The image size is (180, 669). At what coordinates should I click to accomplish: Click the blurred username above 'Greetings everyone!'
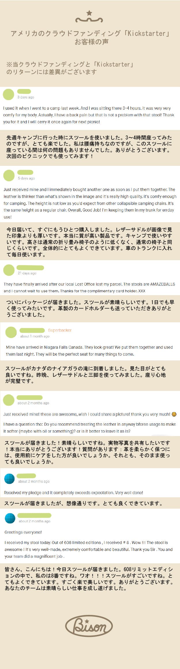34,515
